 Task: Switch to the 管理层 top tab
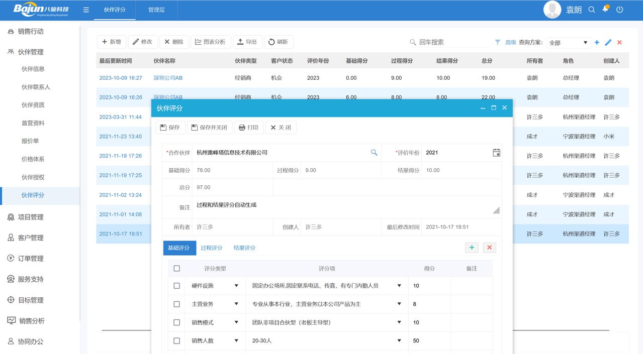coord(156,10)
